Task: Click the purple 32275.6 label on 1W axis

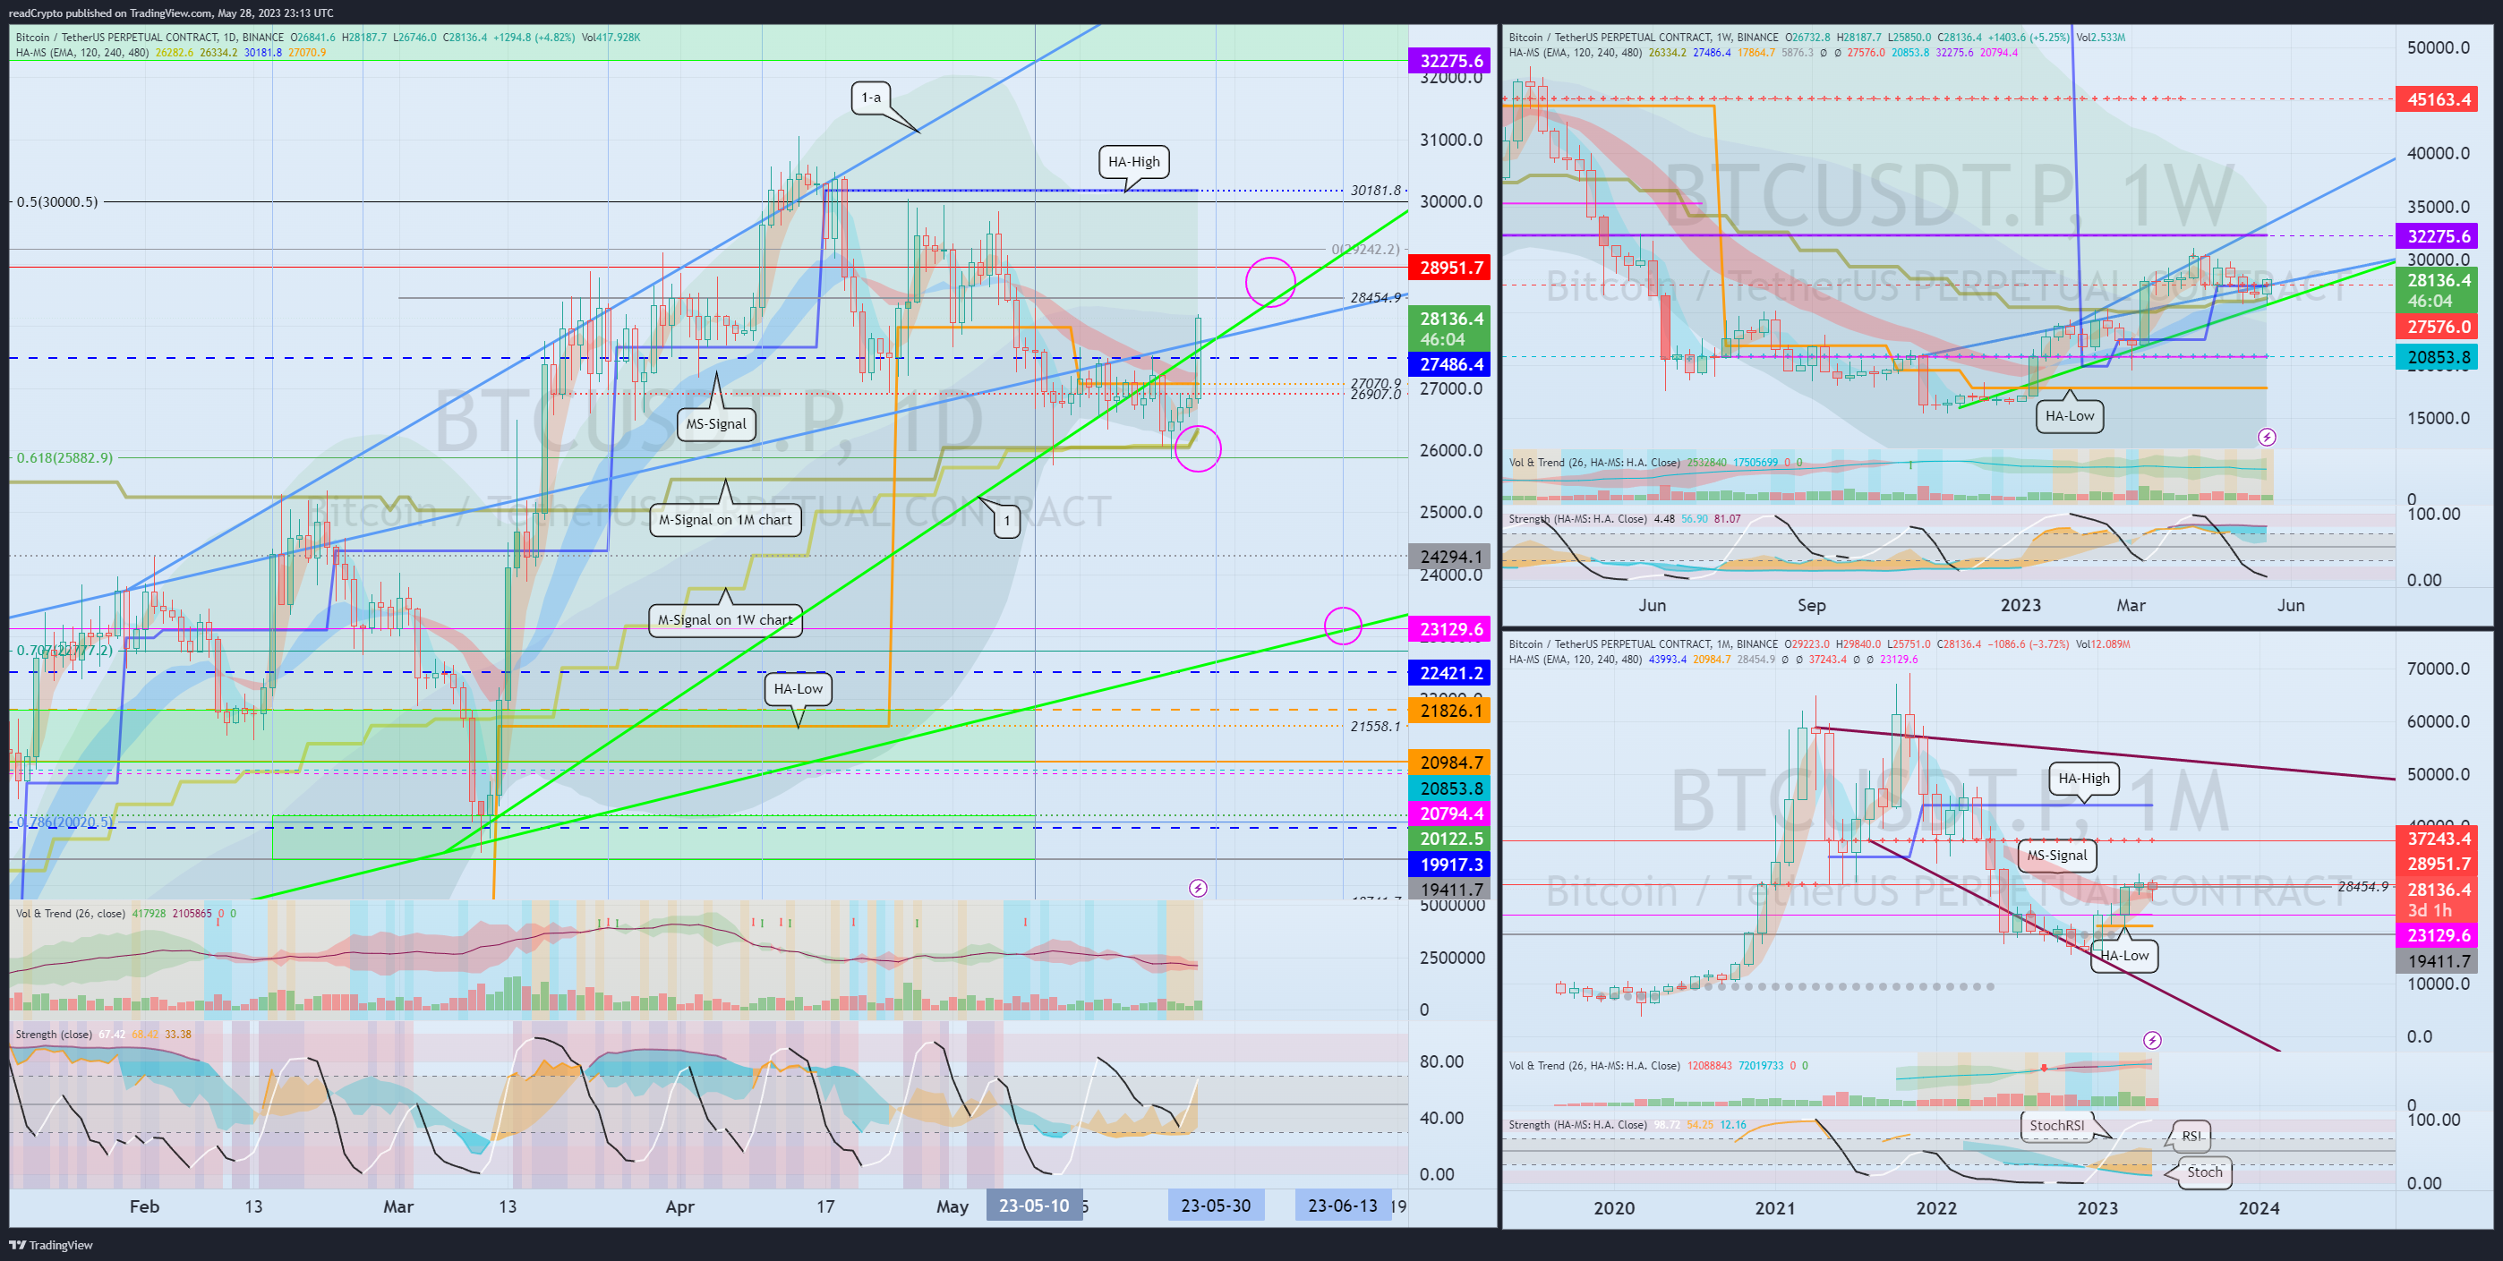Action: click(x=2438, y=236)
